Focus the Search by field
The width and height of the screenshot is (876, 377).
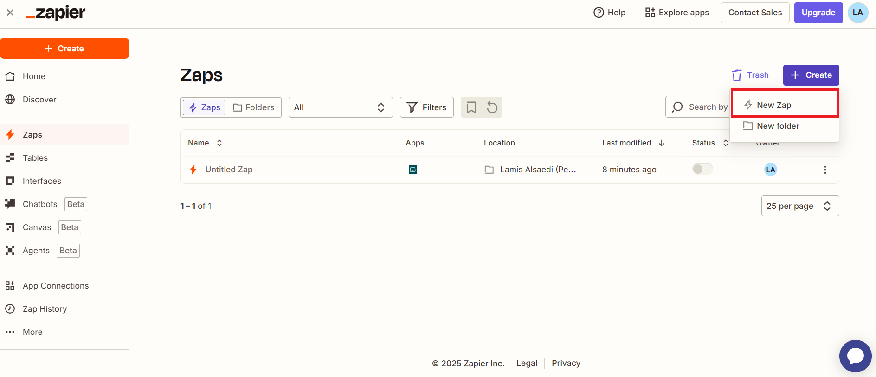698,107
